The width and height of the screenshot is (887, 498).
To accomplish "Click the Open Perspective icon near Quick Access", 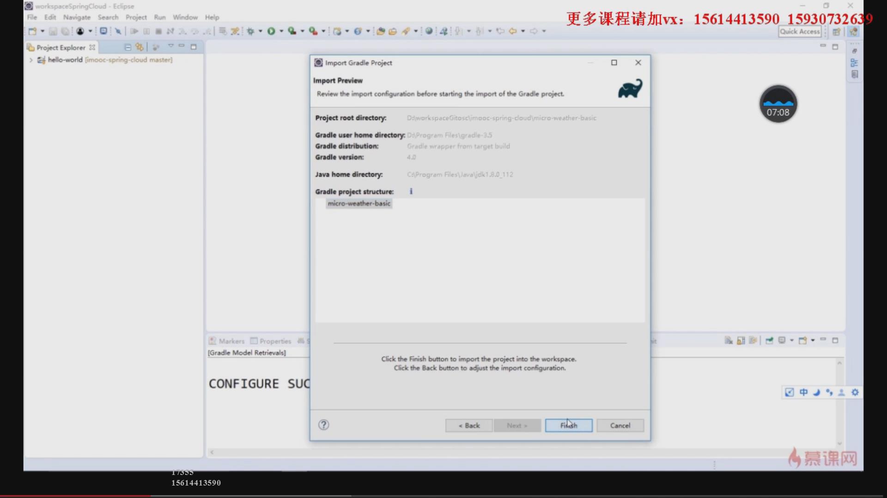I will [836, 31].
